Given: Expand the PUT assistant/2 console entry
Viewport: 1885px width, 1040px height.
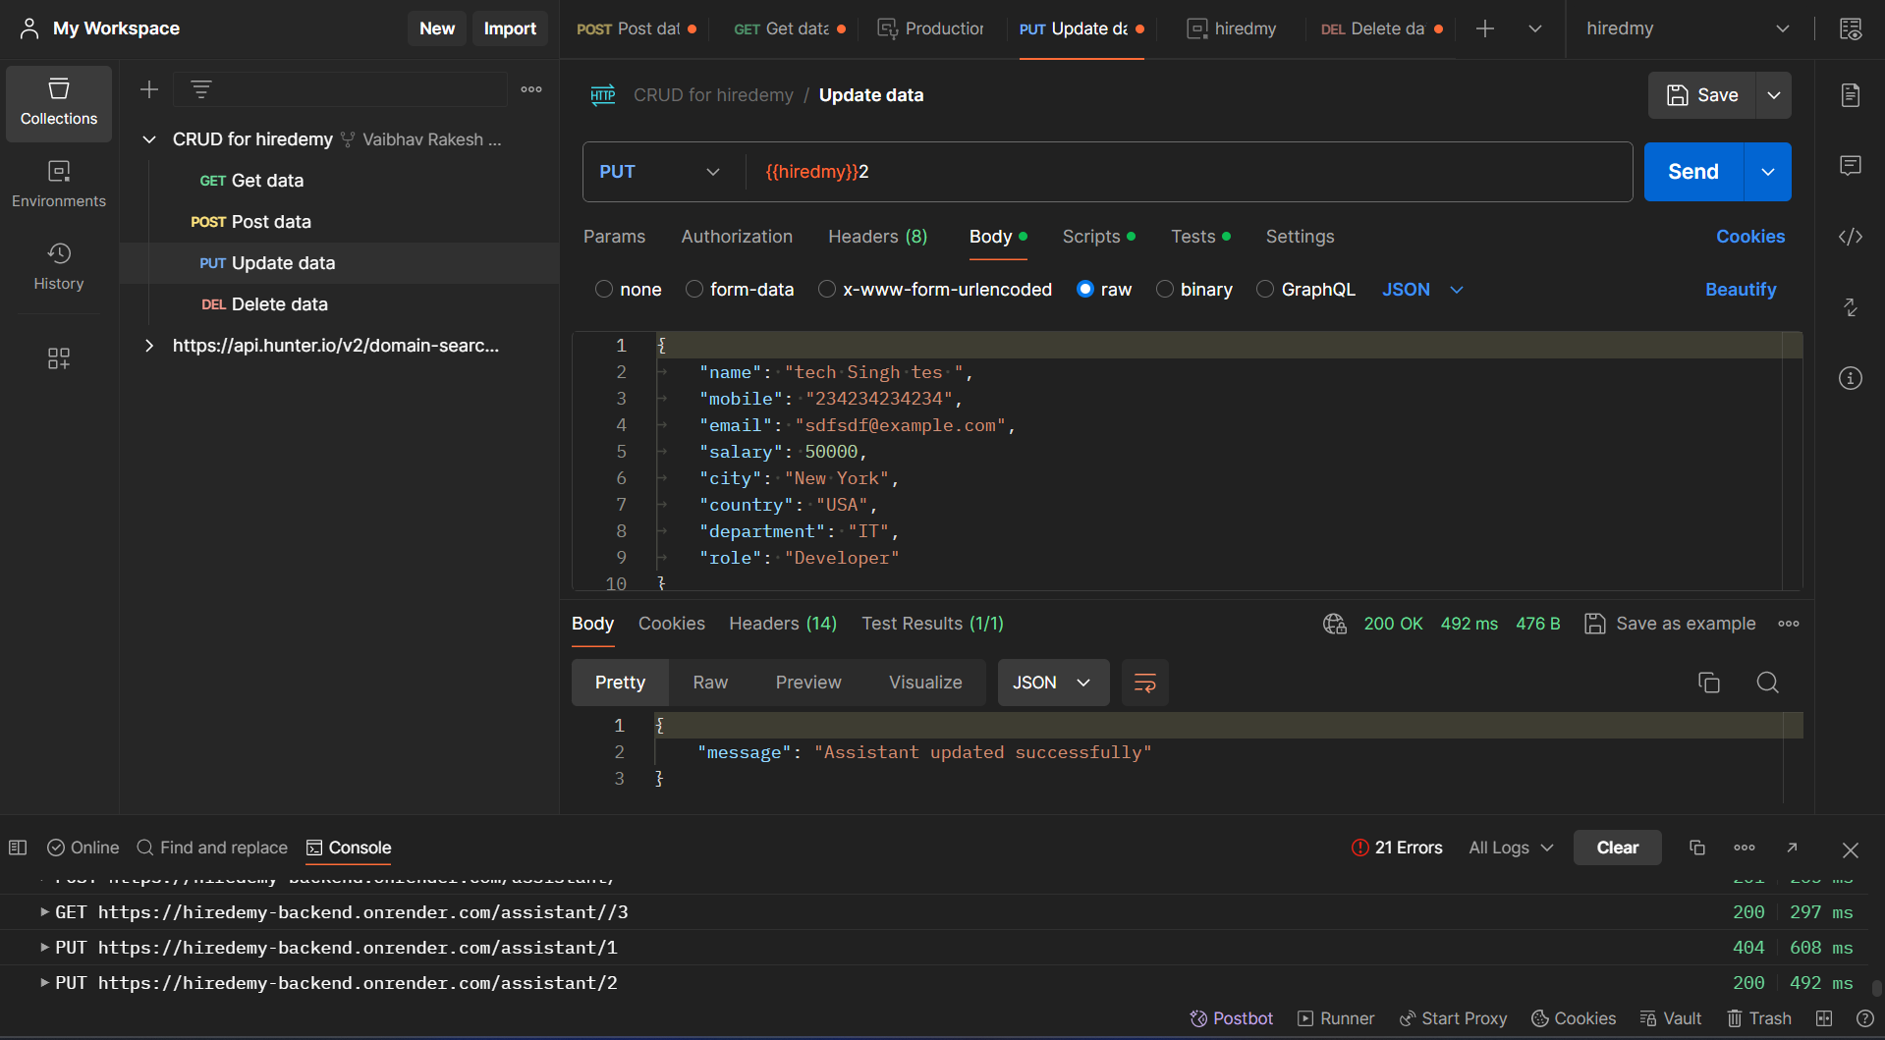Looking at the screenshot, I should click(x=44, y=982).
